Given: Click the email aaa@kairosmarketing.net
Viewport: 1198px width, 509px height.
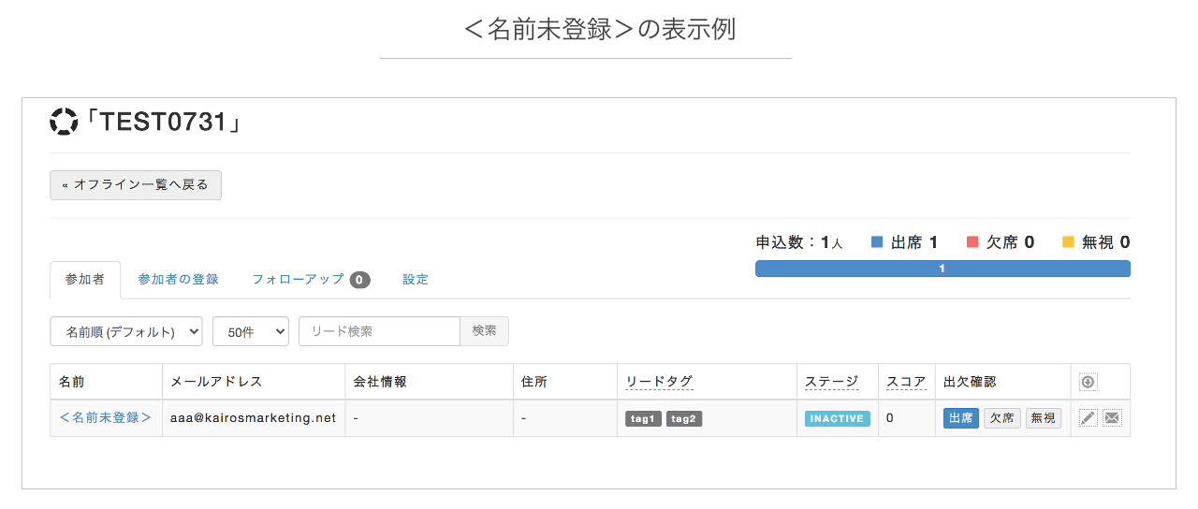Looking at the screenshot, I should tap(253, 418).
